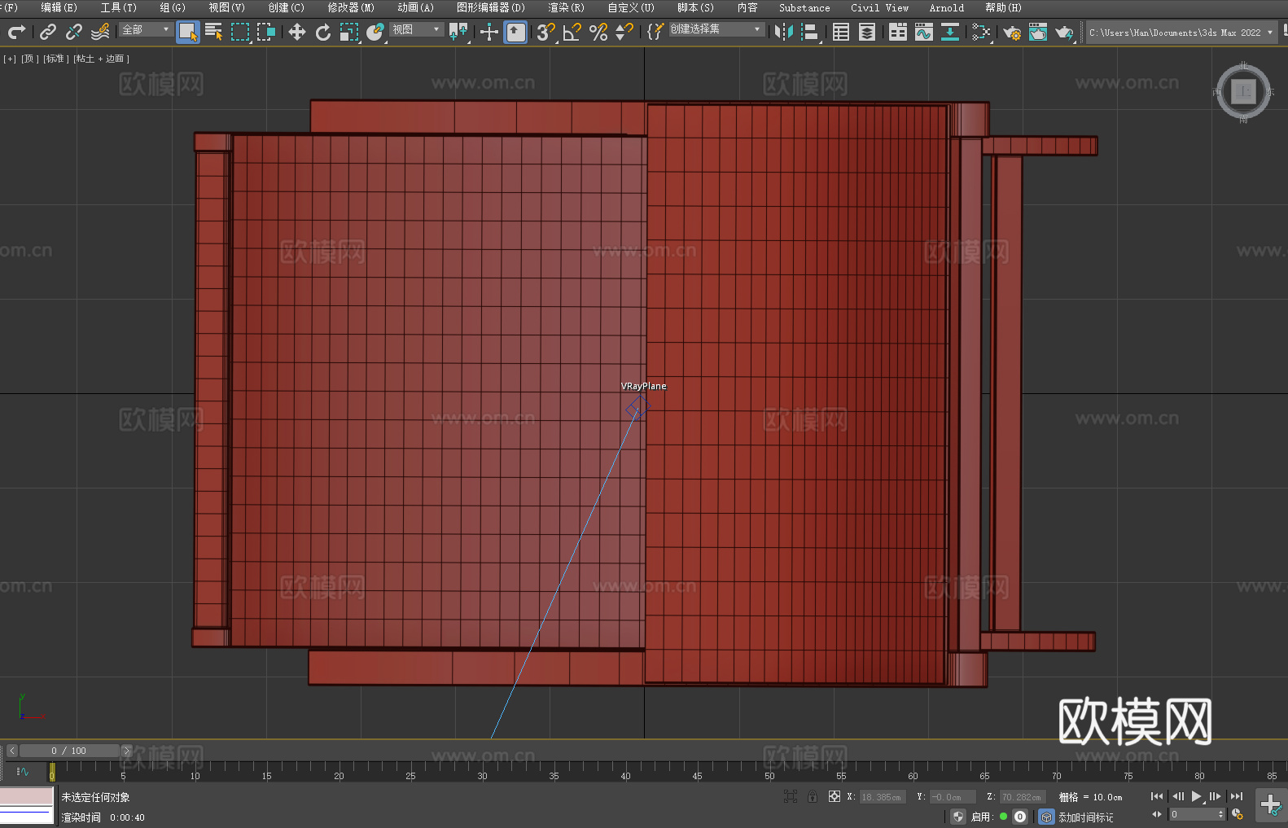Click Edit Named Selection Sets icon
The width and height of the screenshot is (1288, 828).
655,32
